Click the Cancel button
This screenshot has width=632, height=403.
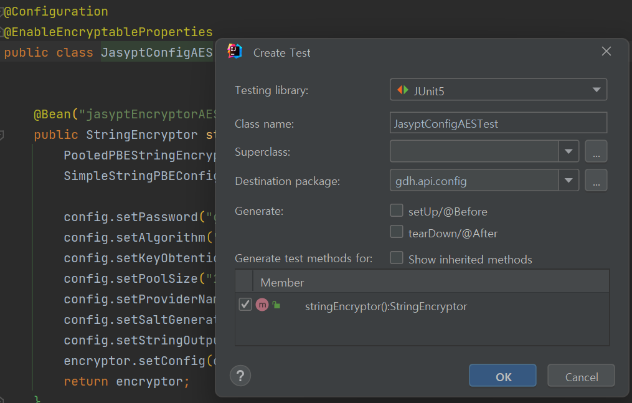coord(581,376)
